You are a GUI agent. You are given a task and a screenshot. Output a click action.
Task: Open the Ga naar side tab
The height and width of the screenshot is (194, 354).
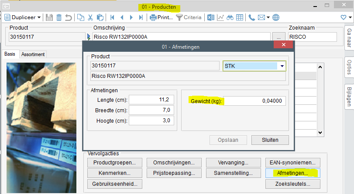(349, 38)
